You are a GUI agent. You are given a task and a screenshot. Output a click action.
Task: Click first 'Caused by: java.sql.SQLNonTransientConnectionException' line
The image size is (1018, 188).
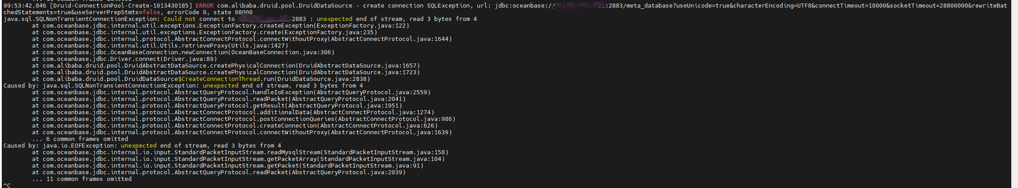[183, 86]
